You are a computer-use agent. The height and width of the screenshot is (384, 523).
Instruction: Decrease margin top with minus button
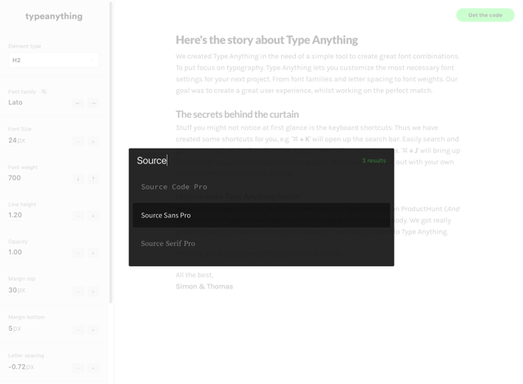coord(78,292)
